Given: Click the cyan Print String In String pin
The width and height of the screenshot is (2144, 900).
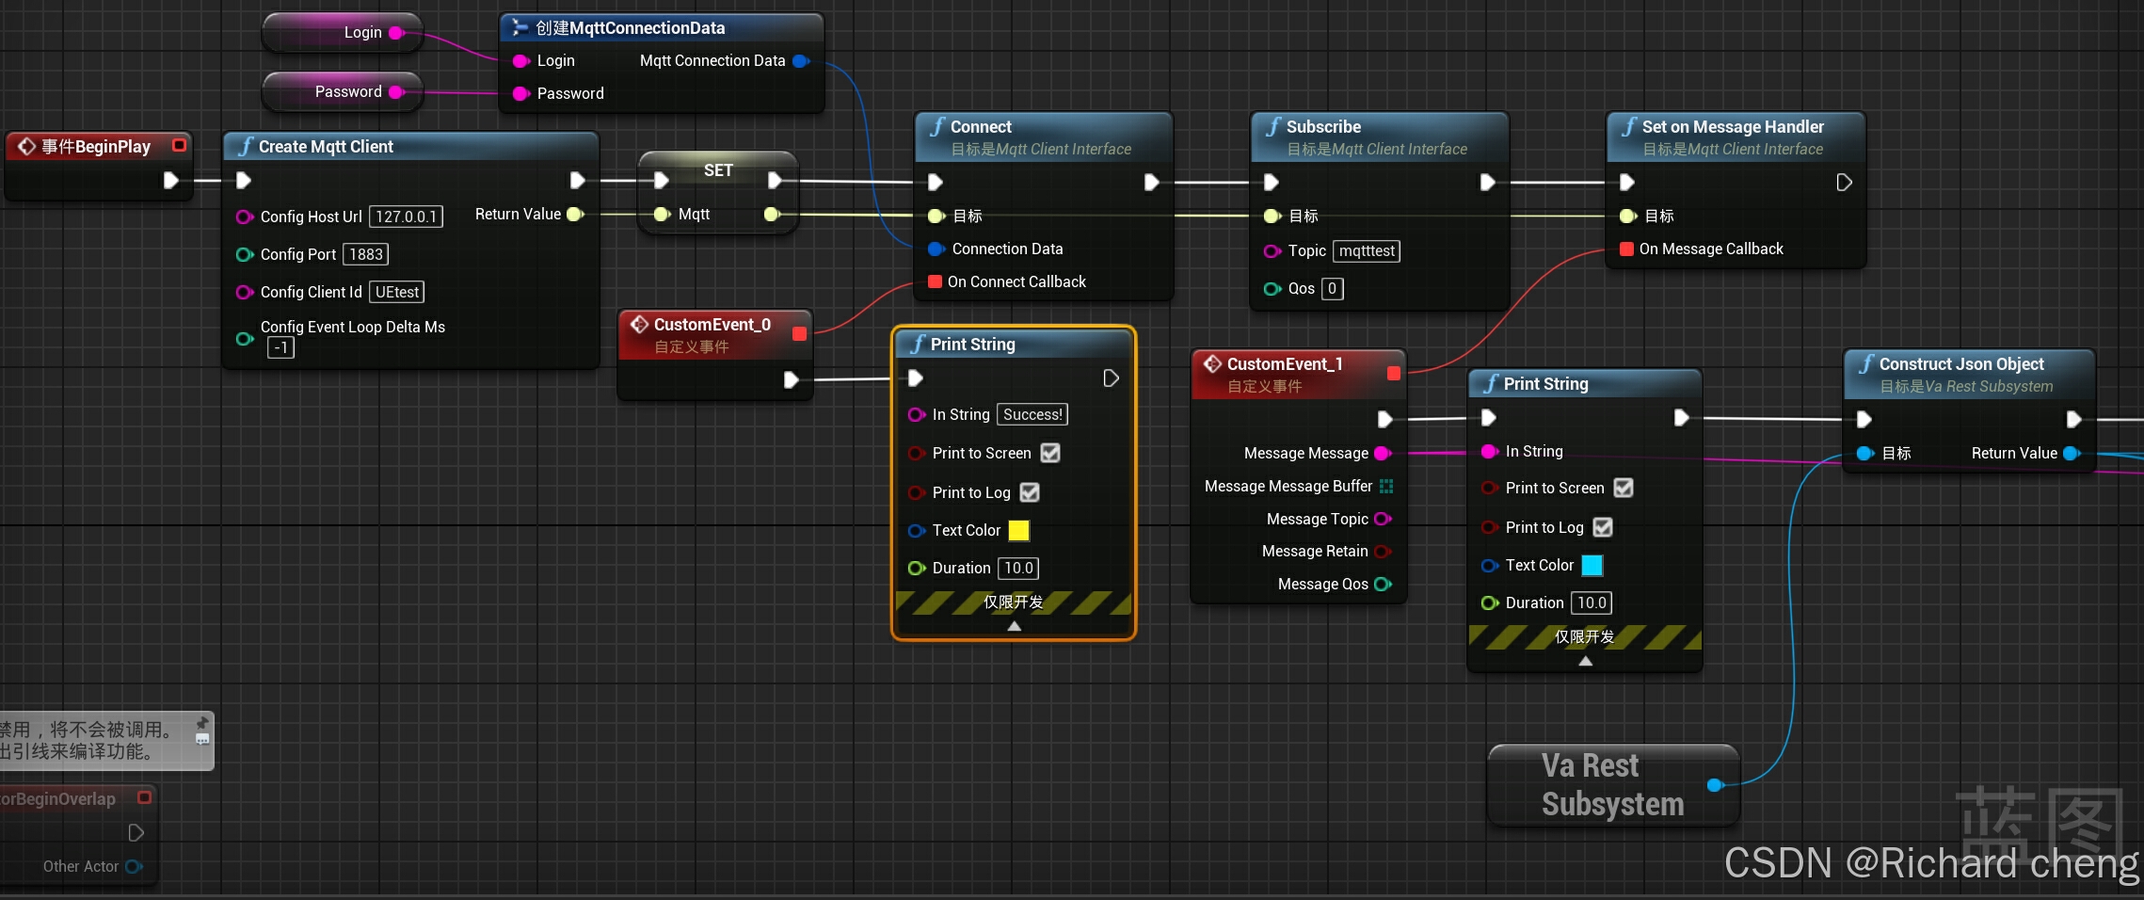Looking at the screenshot, I should tap(1490, 452).
